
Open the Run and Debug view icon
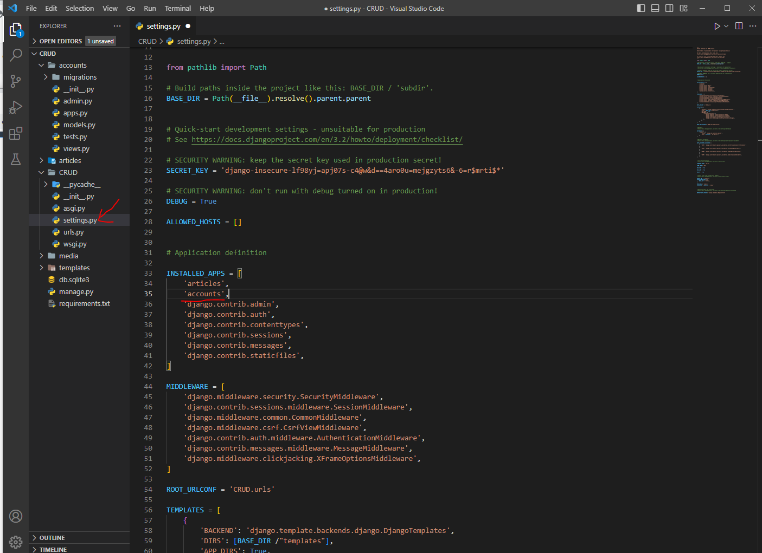(x=16, y=107)
